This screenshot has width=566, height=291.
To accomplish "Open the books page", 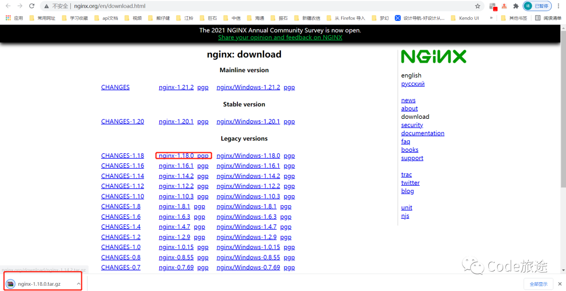I will pyautogui.click(x=410, y=150).
